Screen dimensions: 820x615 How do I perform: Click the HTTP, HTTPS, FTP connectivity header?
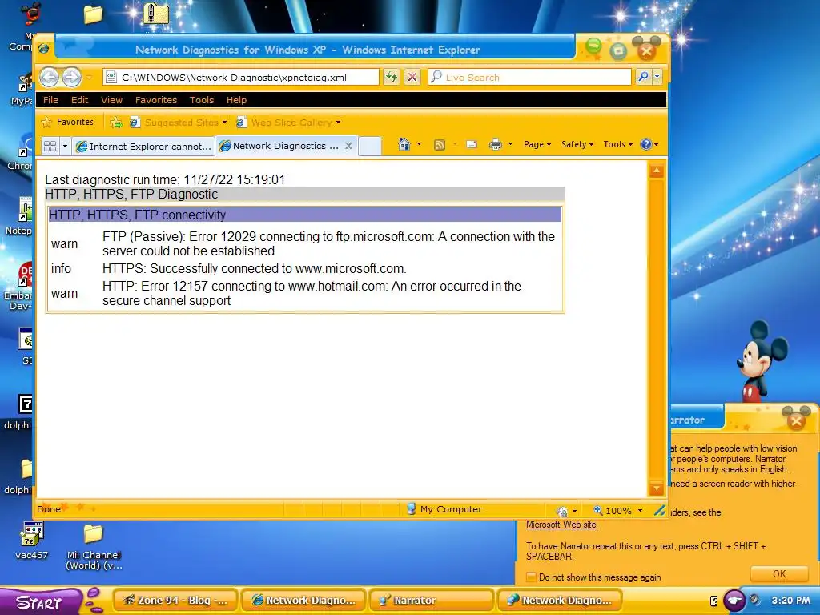tap(305, 215)
